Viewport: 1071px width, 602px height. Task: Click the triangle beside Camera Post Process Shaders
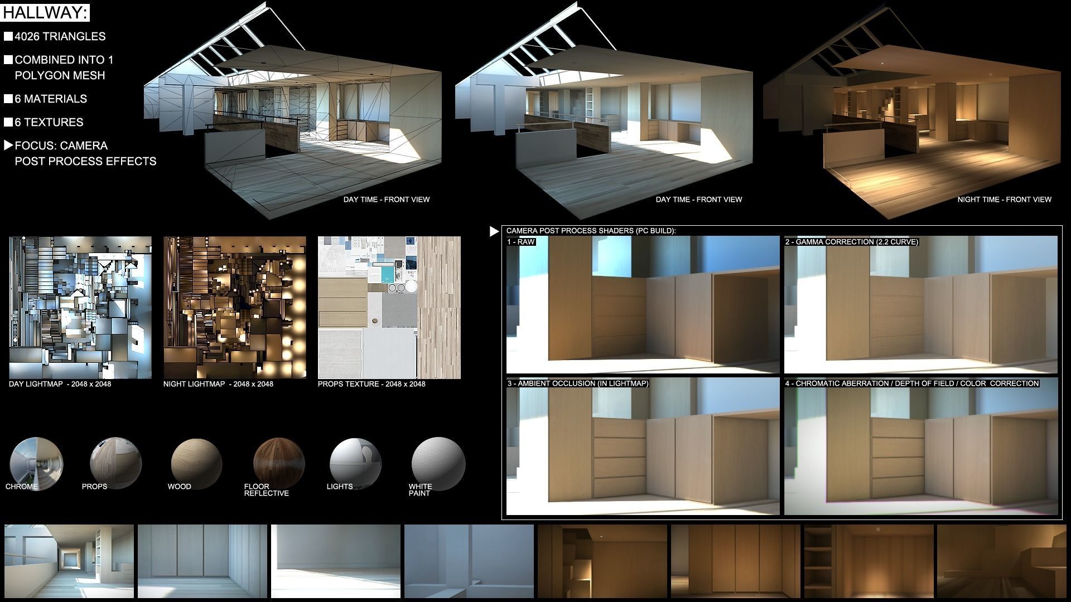pos(494,231)
